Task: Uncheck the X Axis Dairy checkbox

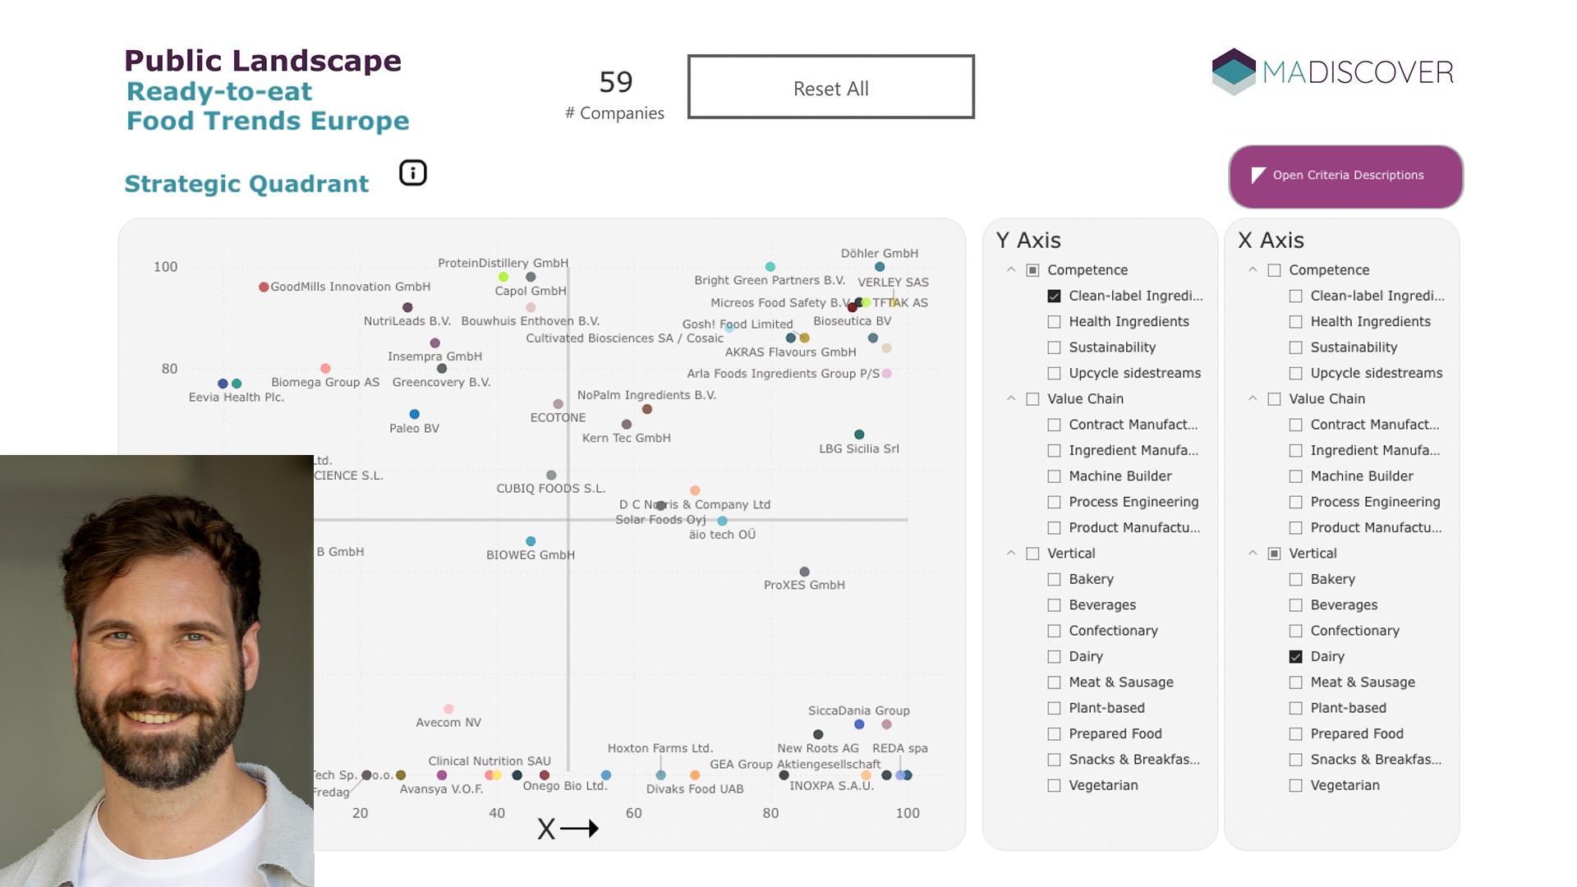Action: tap(1295, 656)
